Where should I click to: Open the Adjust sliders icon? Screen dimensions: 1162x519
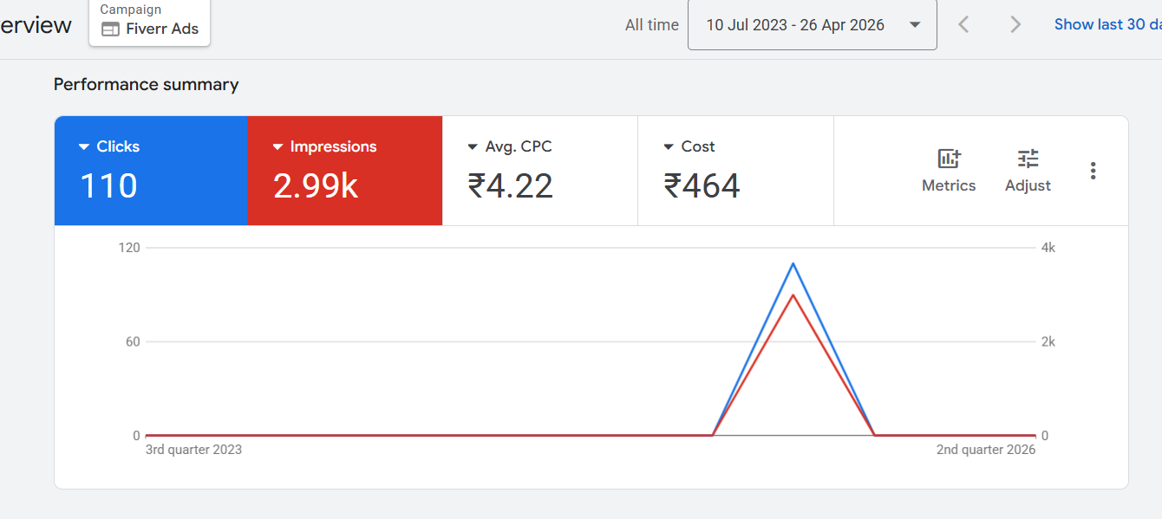1028,159
